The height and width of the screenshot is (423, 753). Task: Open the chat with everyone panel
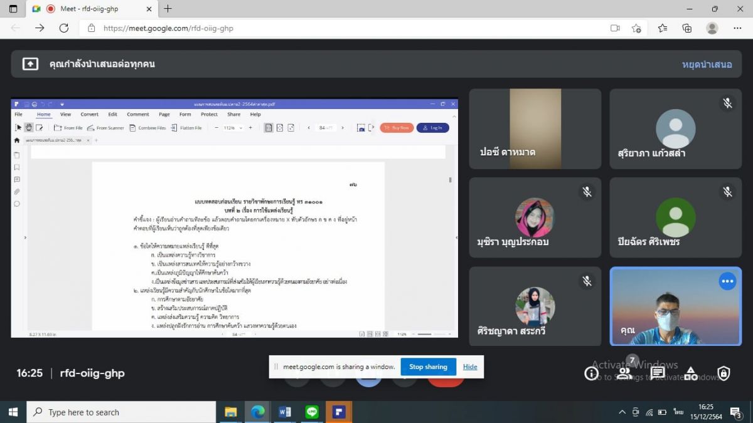pos(658,373)
